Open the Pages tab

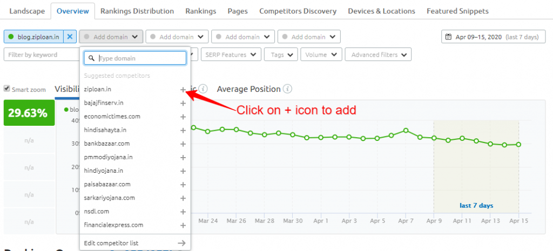click(238, 11)
